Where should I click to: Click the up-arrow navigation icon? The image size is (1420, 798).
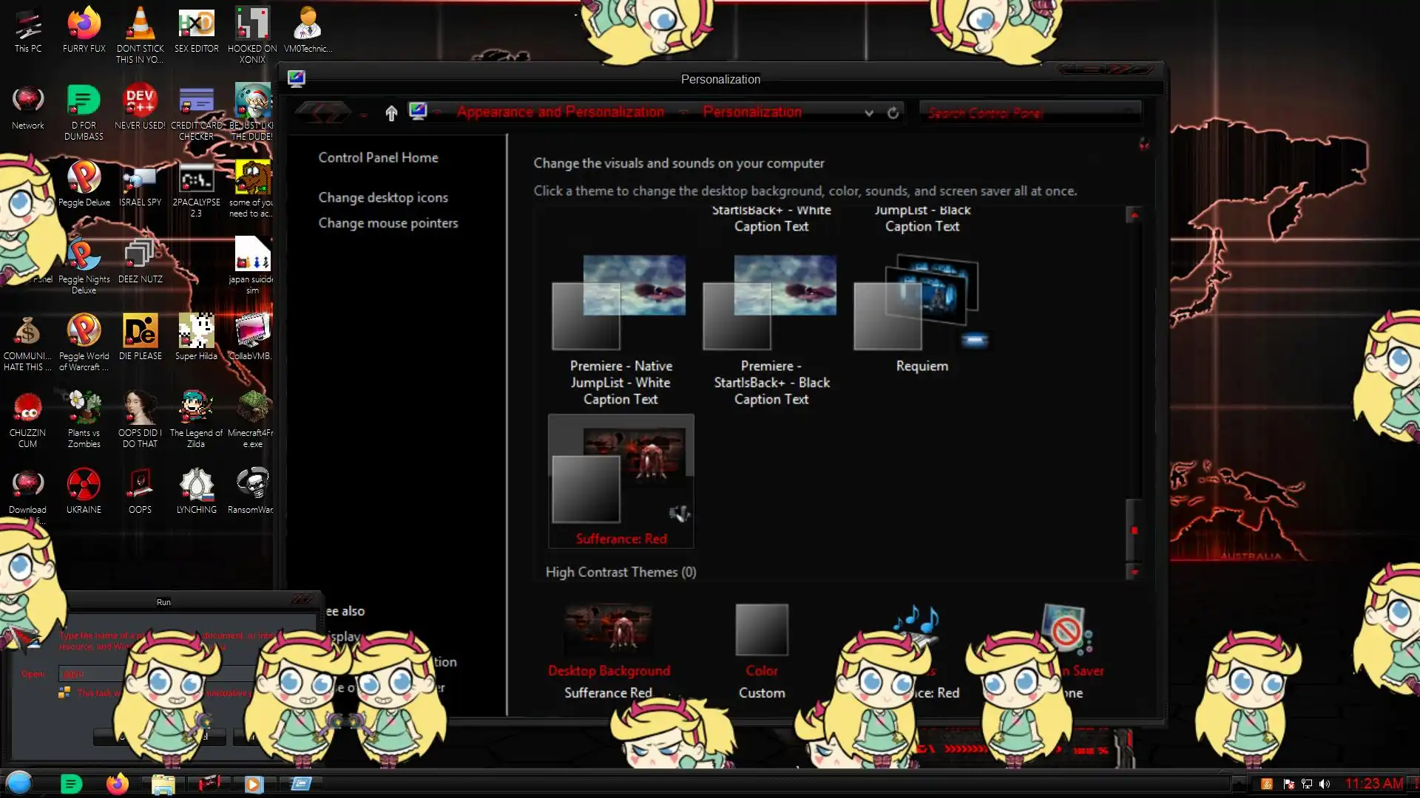tap(391, 113)
